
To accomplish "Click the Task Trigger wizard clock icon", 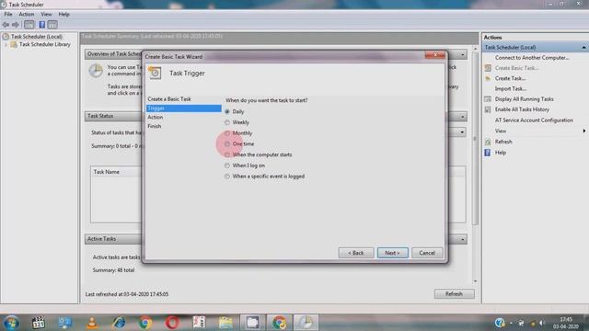I will 155,73.
